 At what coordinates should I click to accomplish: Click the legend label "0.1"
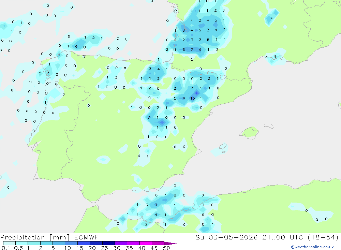tap(6, 248)
